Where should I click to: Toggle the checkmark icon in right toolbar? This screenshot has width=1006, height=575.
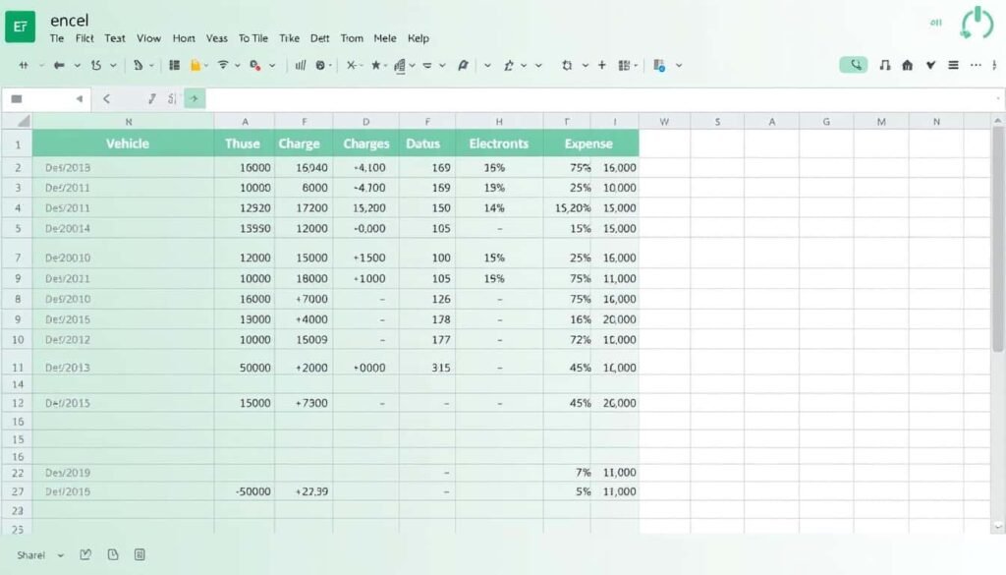(929, 66)
